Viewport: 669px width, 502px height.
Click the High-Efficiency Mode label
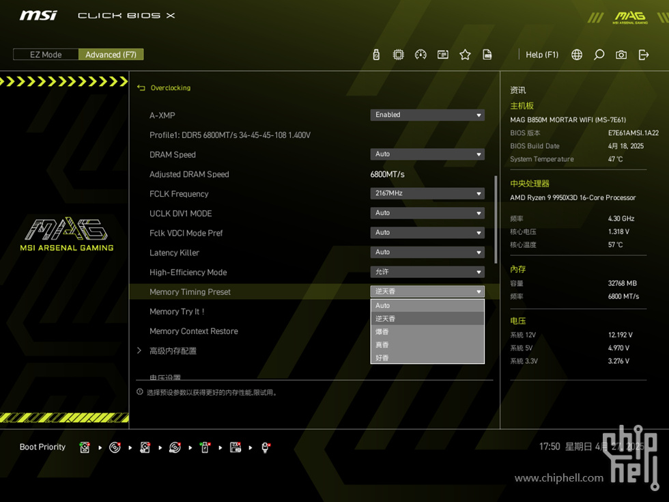pyautogui.click(x=188, y=273)
